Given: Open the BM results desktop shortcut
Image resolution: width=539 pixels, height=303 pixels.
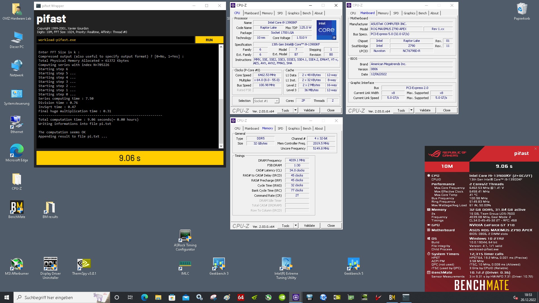Looking at the screenshot, I should 51,210.
